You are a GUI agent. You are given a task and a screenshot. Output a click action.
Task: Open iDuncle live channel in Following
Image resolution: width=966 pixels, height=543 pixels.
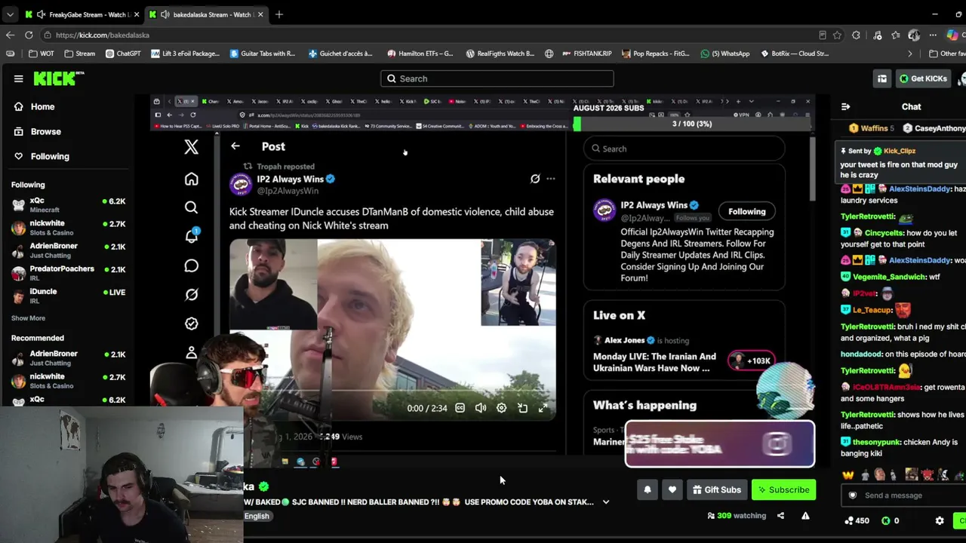click(68, 295)
